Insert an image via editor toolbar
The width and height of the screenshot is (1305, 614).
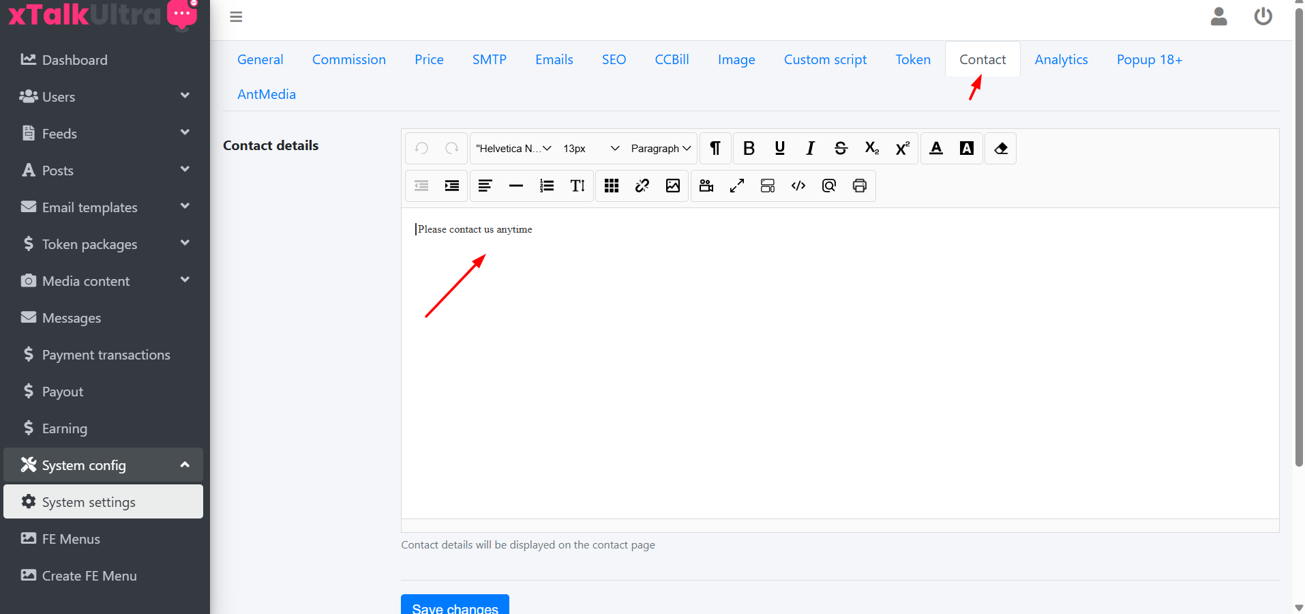coord(673,186)
